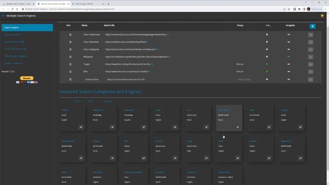The width and height of the screenshot is (329, 185).
Task: Sort featured cards by Name
Action: pos(78,101)
